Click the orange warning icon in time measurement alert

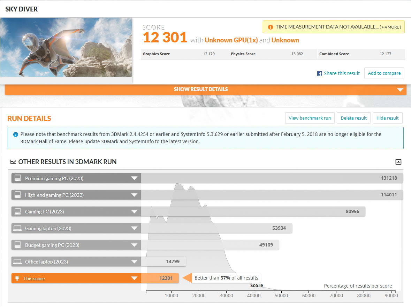click(x=270, y=27)
